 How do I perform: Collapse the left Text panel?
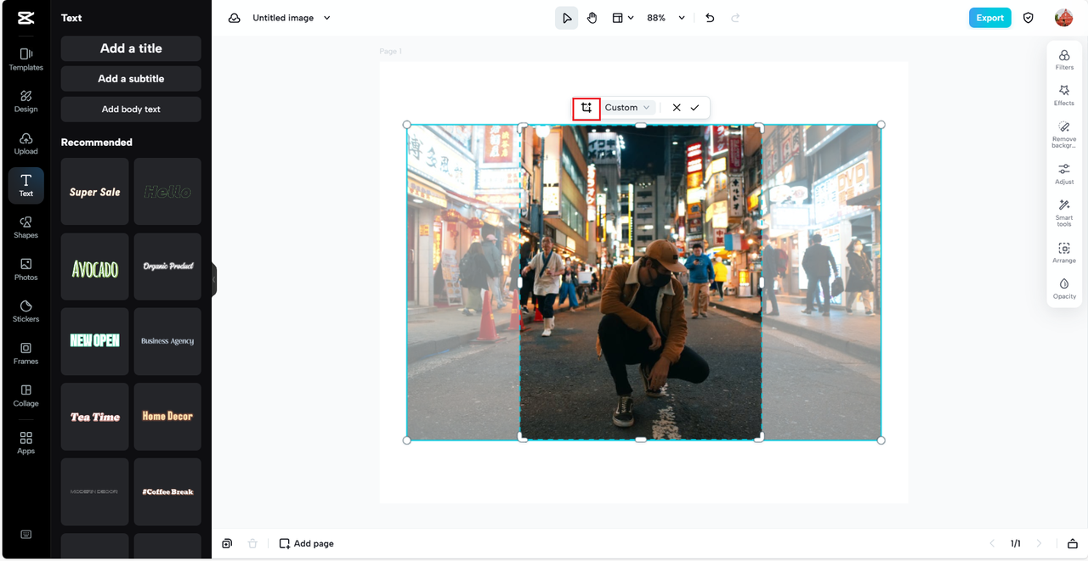pyautogui.click(x=214, y=279)
